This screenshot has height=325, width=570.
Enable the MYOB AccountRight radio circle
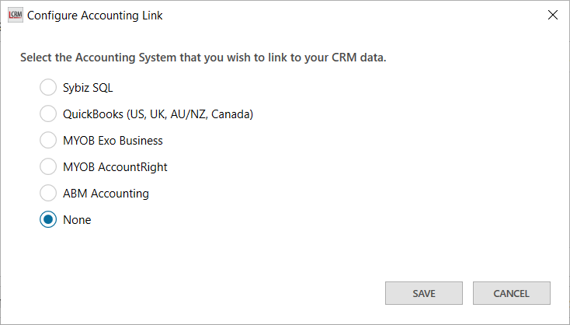tap(48, 167)
